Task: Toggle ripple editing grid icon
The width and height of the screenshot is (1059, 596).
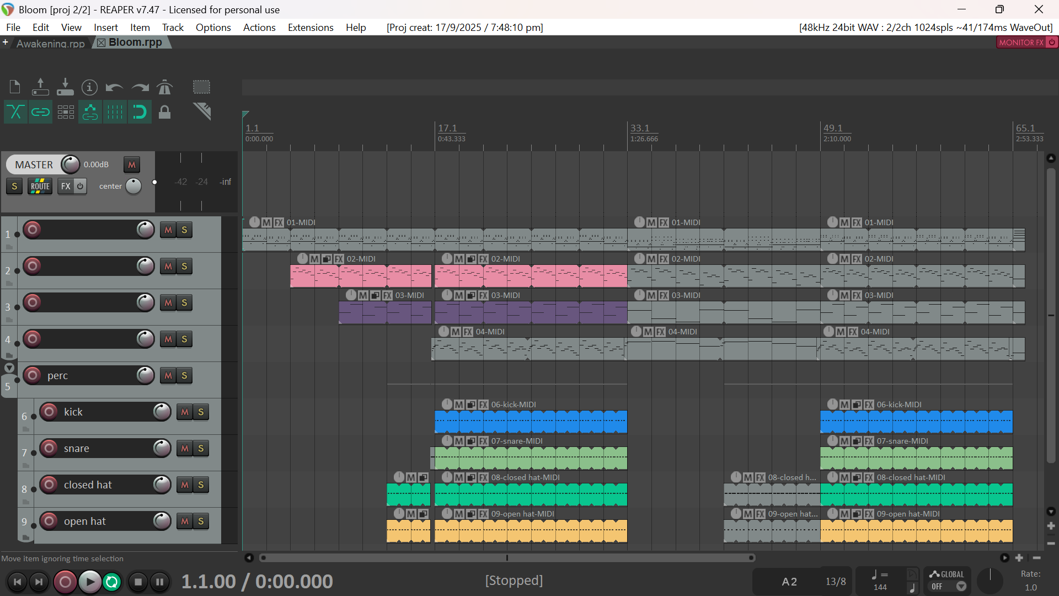Action: coord(66,112)
